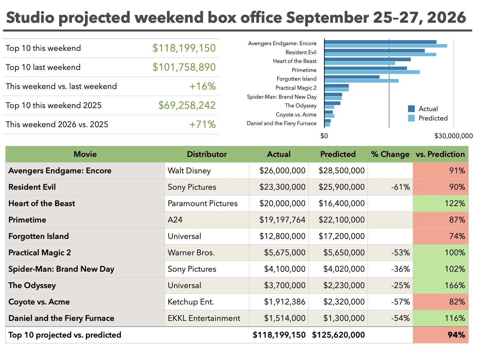Select the Forgotten Island movie cell
The image size is (482, 348).
(x=85, y=236)
